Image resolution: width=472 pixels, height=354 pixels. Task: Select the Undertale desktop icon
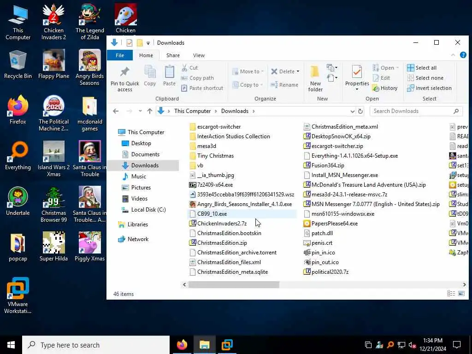18,201
